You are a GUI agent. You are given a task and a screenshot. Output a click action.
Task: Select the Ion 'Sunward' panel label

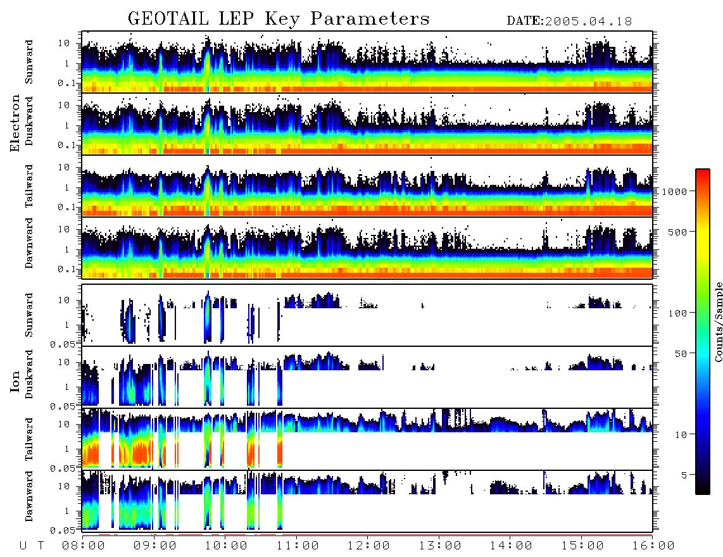(x=29, y=315)
